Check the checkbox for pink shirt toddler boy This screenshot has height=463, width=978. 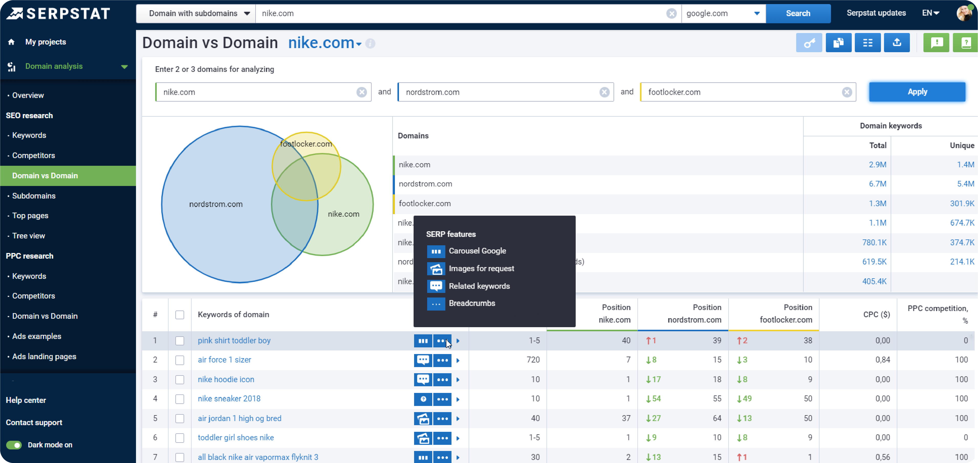pos(180,340)
